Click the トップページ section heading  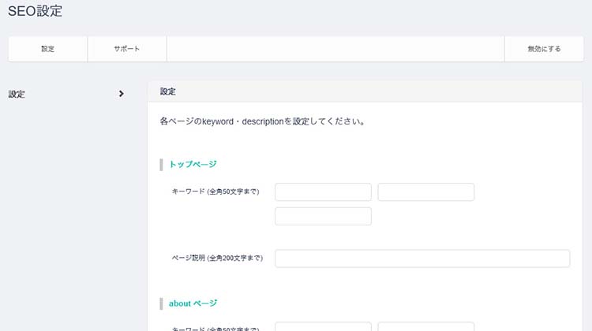pos(193,165)
